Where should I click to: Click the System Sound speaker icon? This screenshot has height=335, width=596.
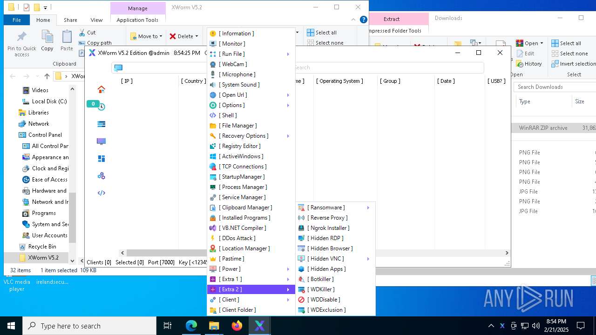coord(213,85)
